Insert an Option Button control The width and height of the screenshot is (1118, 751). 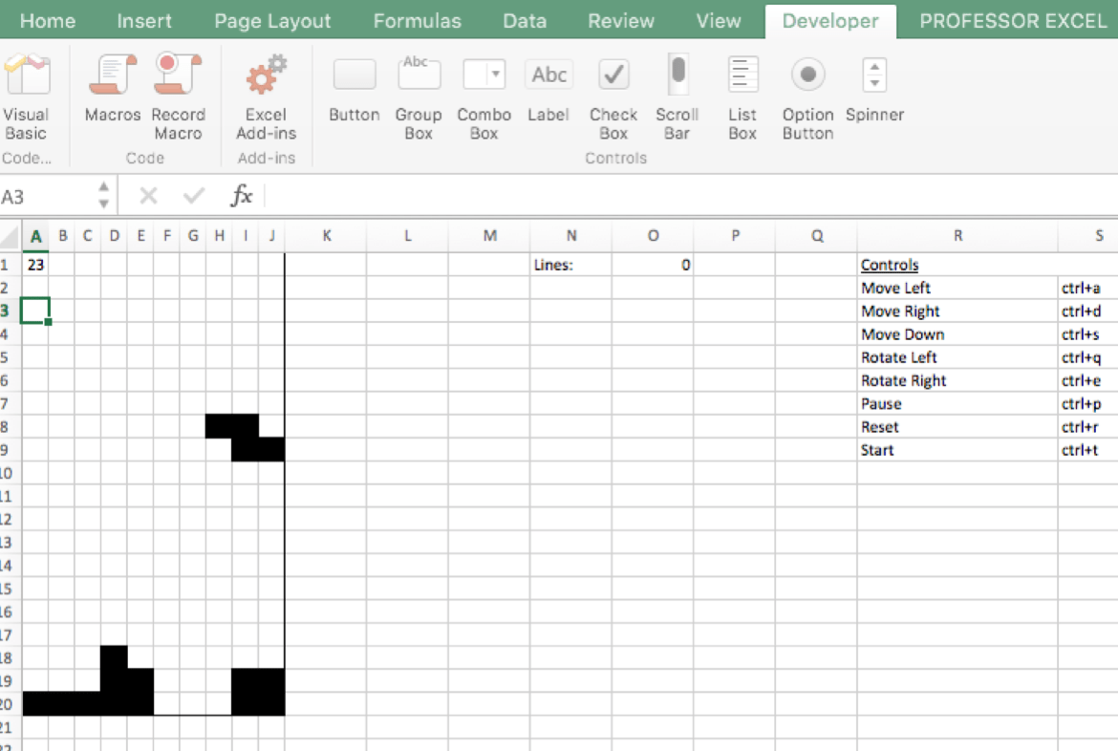coord(807,96)
